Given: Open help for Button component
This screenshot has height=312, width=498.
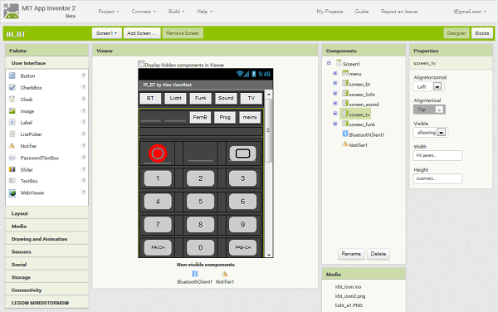Looking at the screenshot, I should (83, 76).
